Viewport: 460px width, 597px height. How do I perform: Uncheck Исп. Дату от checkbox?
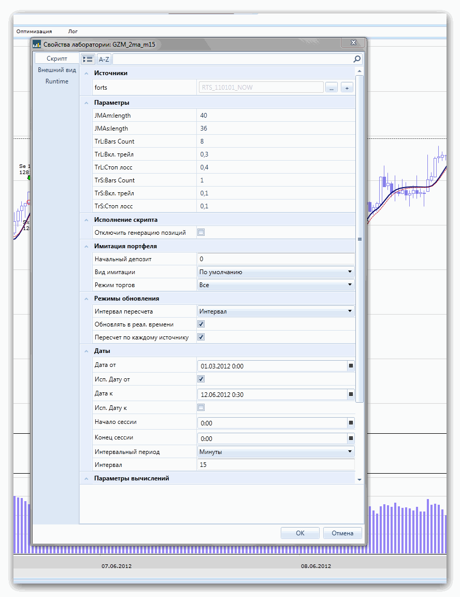tap(201, 379)
